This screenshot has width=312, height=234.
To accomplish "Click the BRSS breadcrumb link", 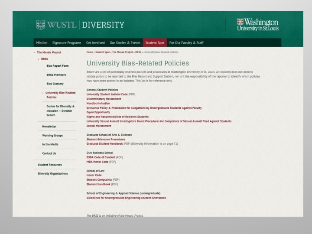I will (x=138, y=52).
